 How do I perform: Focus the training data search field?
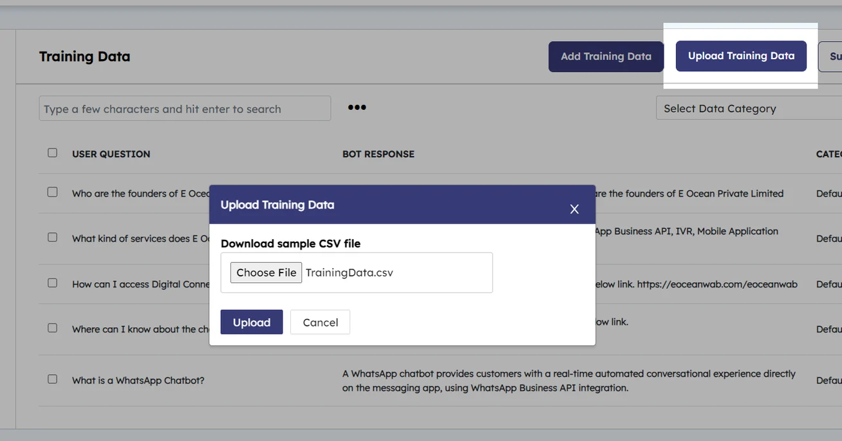[x=185, y=109]
